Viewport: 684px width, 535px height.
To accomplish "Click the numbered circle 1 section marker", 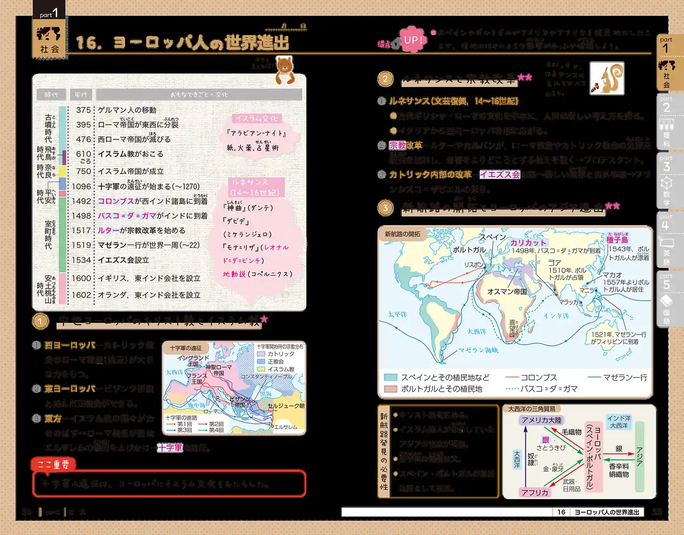I will 40,321.
